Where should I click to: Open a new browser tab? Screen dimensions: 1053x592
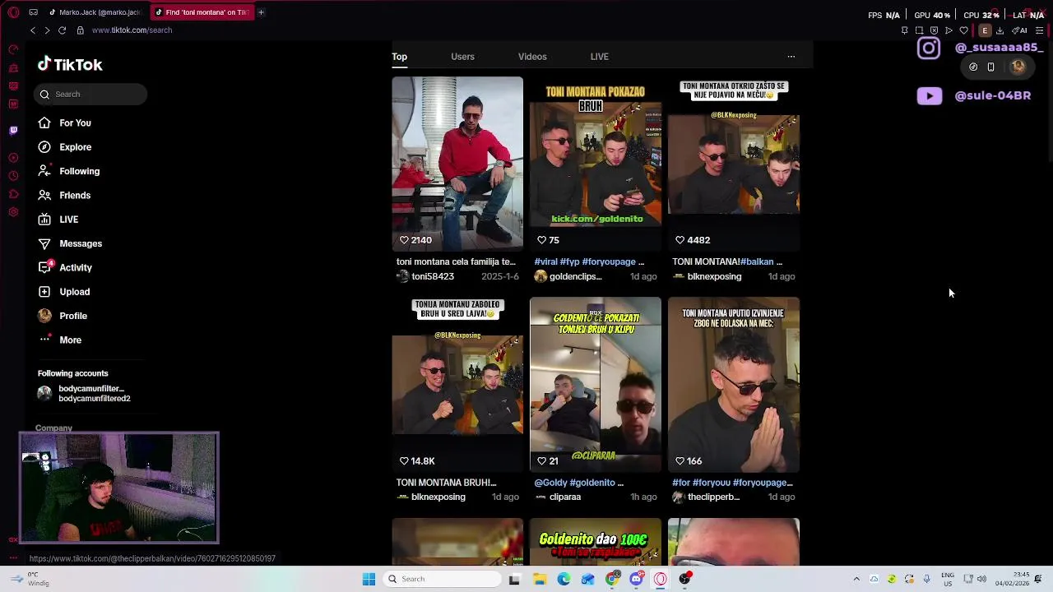261,12
